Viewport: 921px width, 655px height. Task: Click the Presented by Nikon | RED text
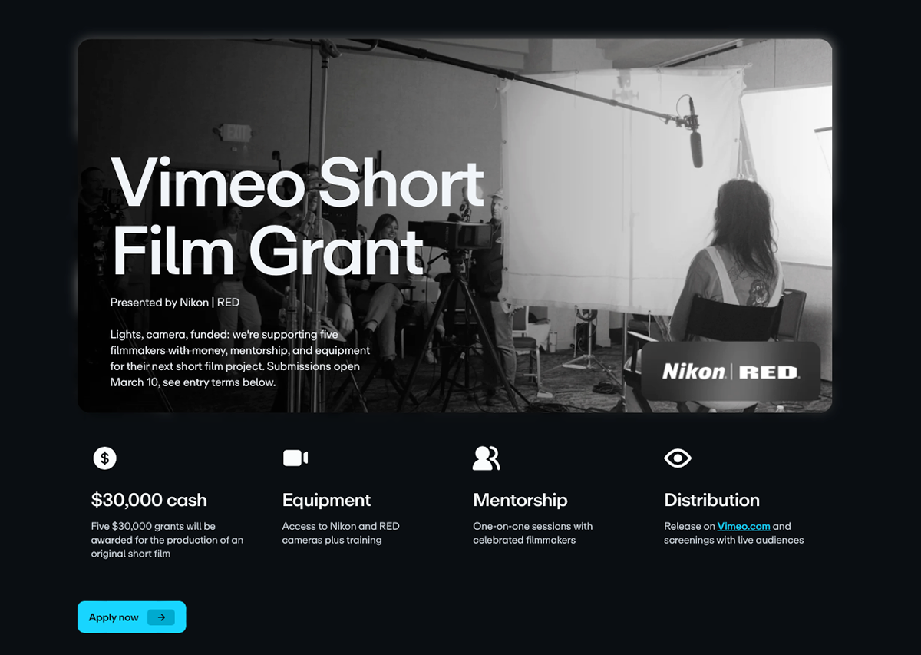pos(175,303)
